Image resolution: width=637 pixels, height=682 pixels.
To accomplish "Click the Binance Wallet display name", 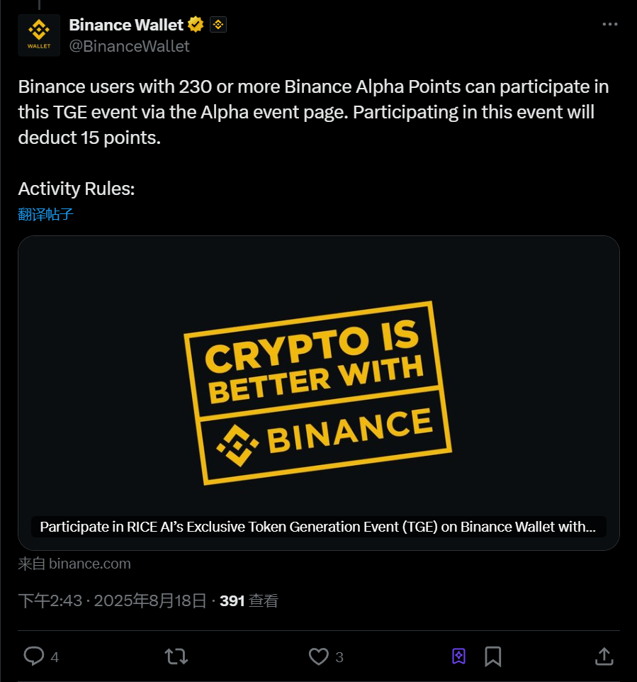I will click(126, 25).
